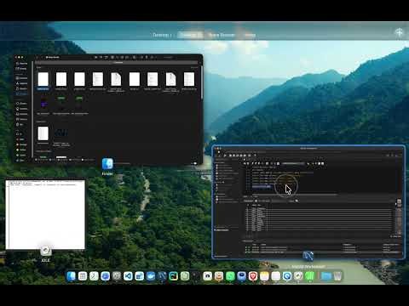Select the Finder window in Mission Control
The height and width of the screenshot is (306, 409).
[x=109, y=109]
